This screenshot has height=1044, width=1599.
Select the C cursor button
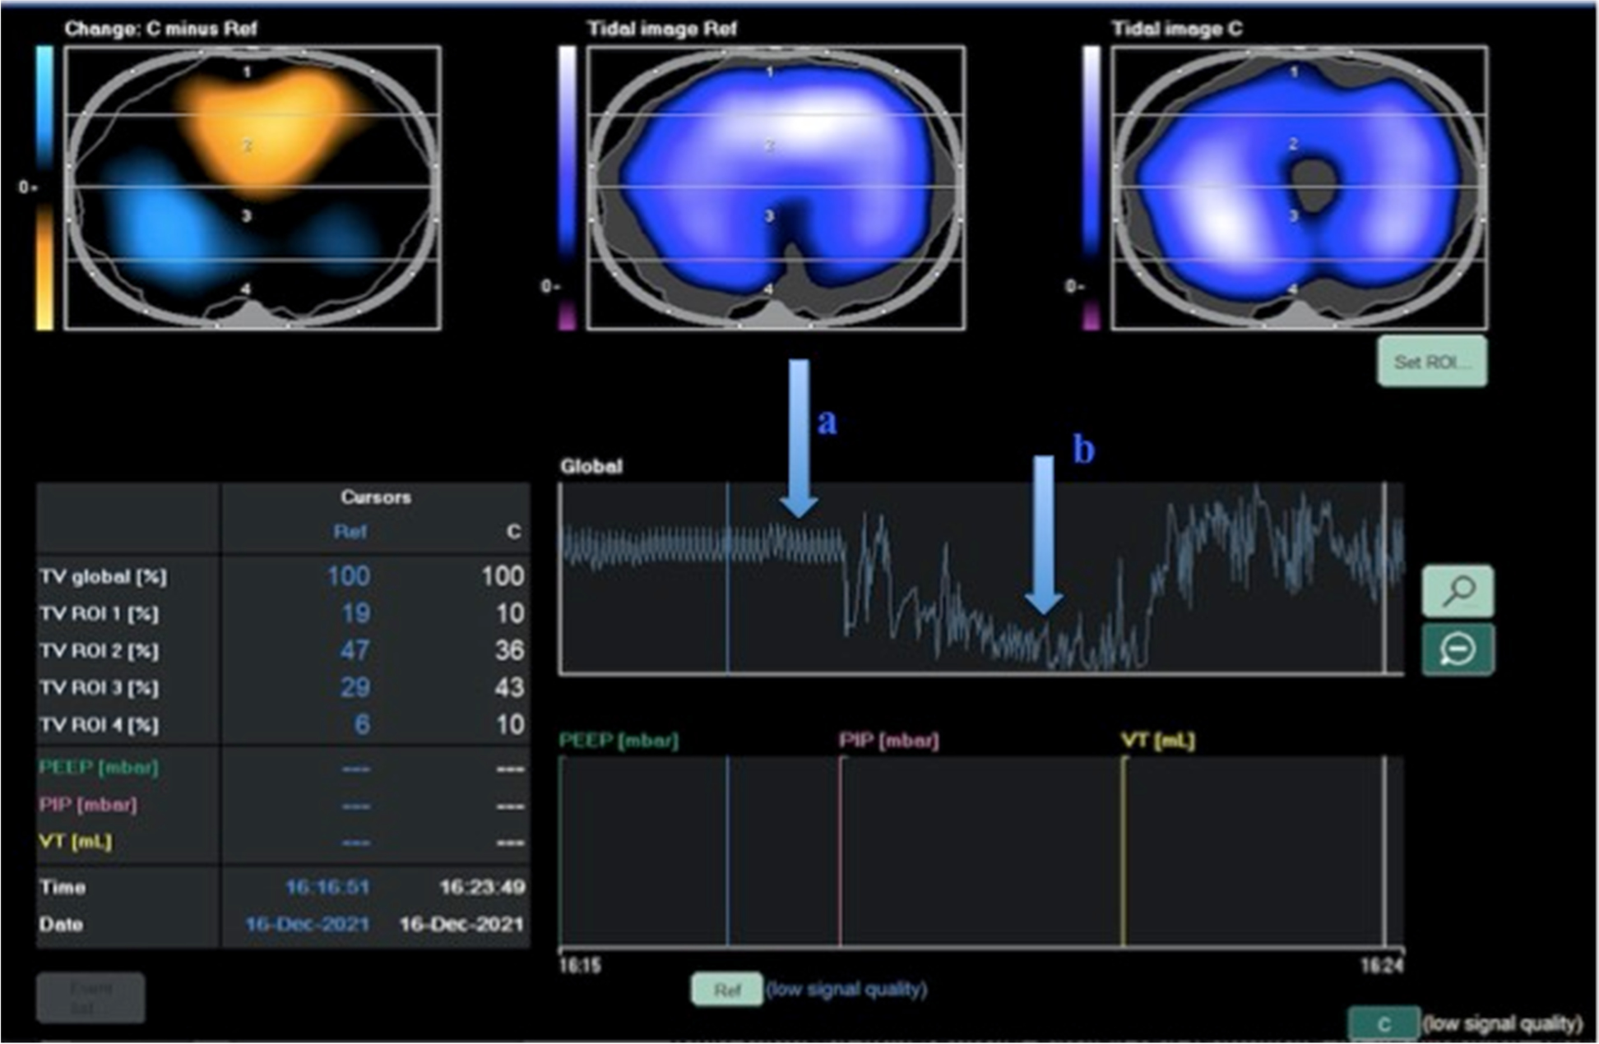[1383, 1023]
